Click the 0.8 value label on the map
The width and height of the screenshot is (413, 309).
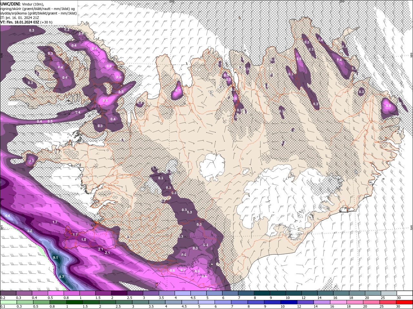[105, 100]
